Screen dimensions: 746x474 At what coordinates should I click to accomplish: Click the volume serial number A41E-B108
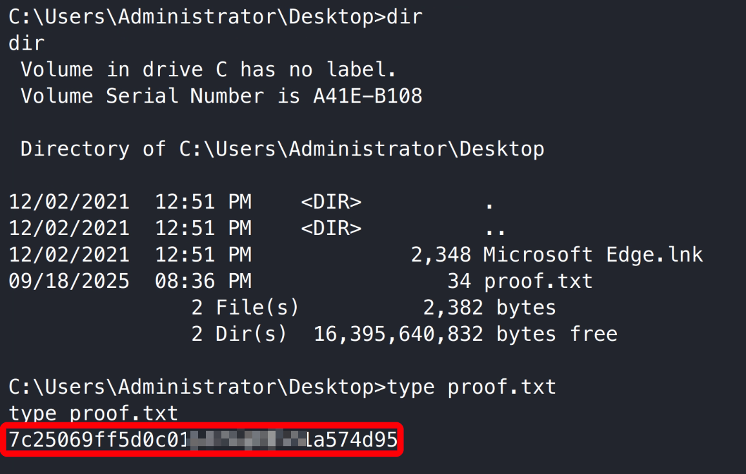[x=368, y=96]
